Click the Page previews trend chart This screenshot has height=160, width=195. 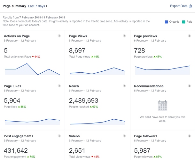tap(162, 69)
